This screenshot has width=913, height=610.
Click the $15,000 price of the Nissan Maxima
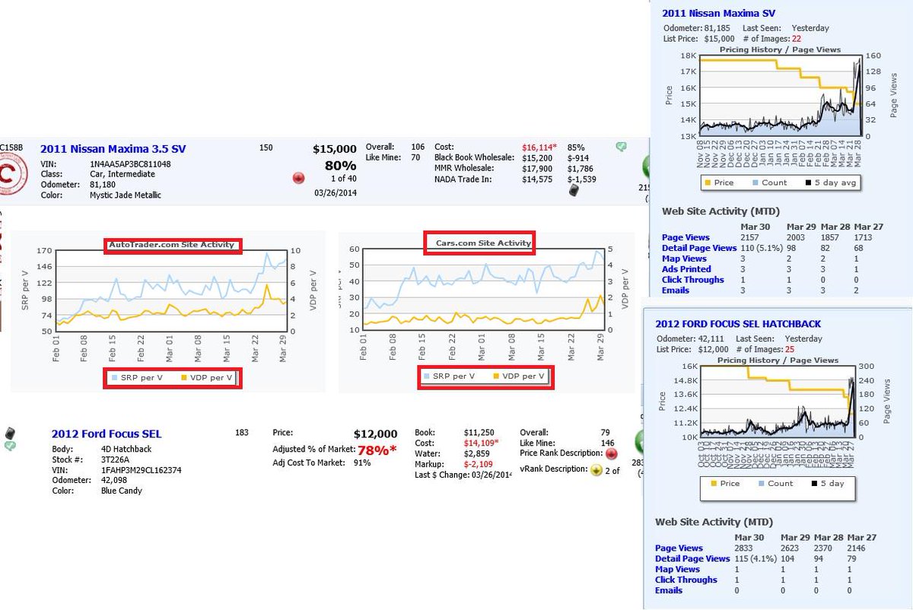coord(334,149)
